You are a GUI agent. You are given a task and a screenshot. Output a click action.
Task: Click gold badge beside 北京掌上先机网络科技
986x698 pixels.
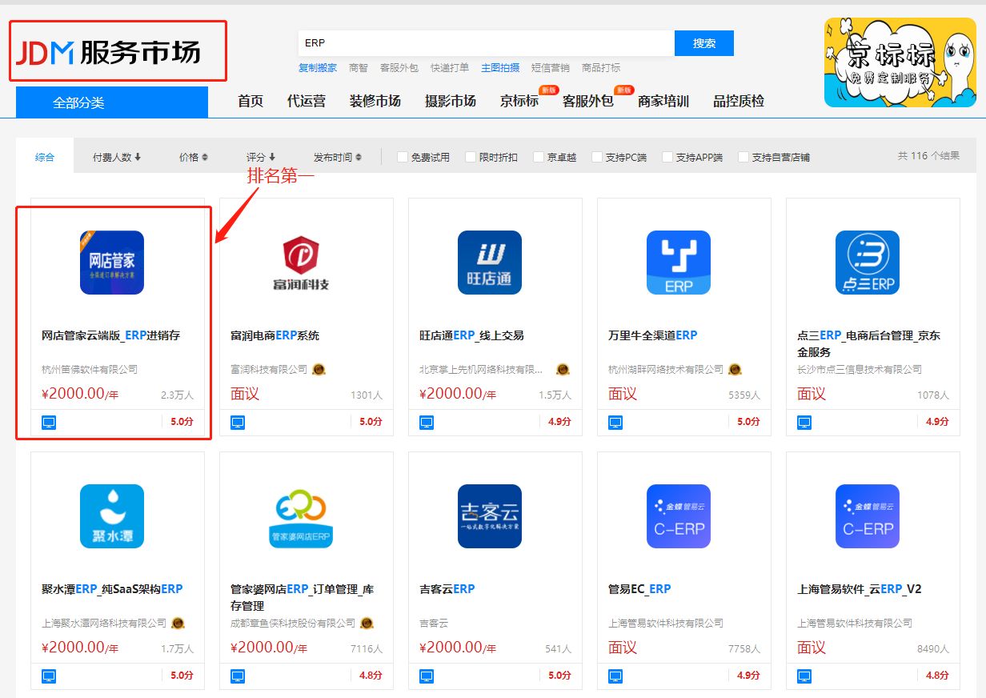563,369
